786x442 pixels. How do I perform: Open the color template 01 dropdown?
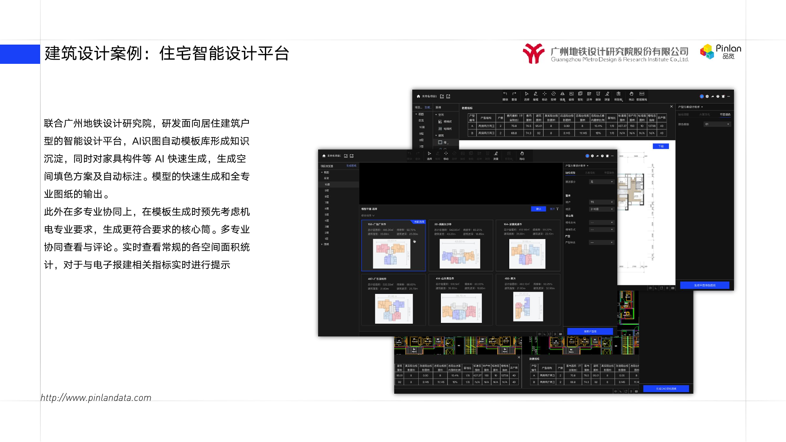(x=717, y=124)
